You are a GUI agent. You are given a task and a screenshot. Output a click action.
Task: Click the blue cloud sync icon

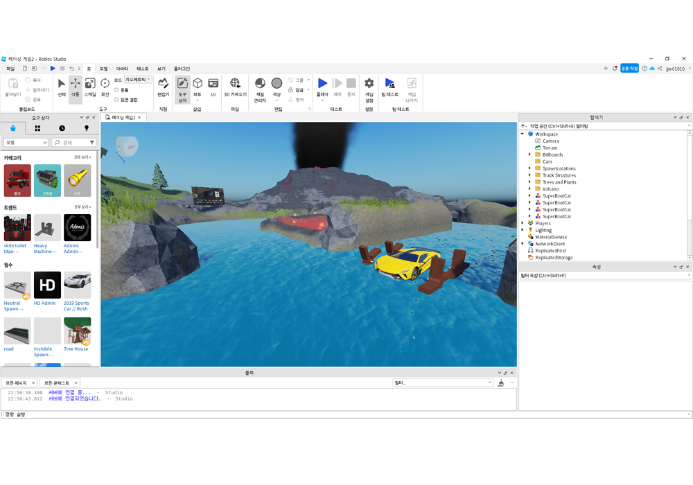tap(652, 69)
